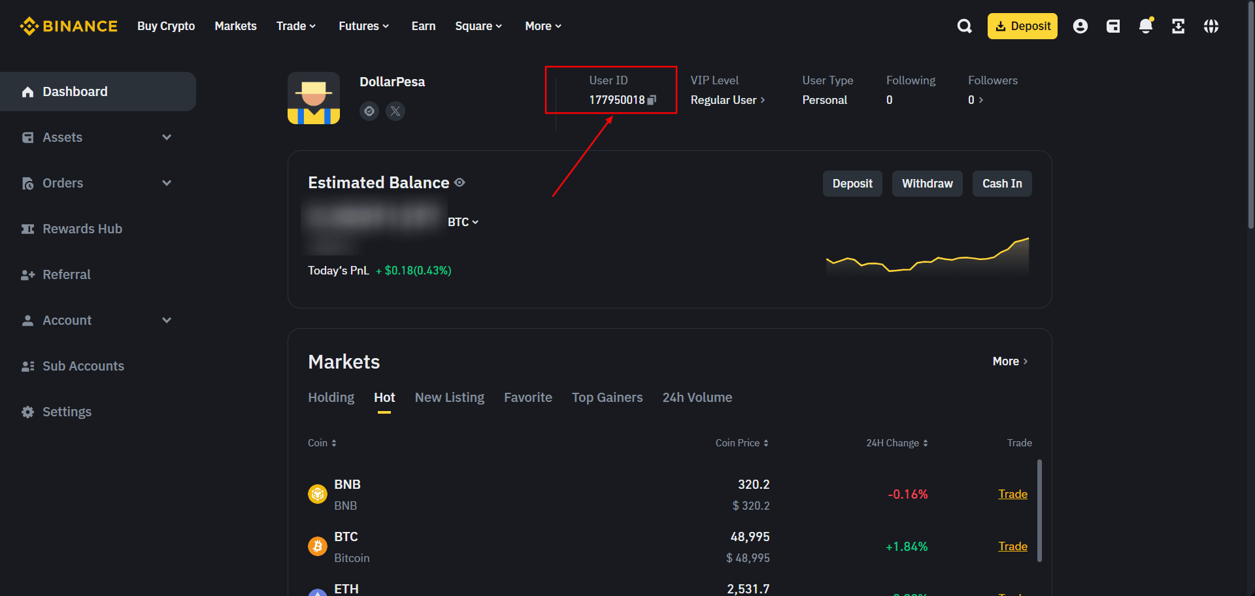Screen dimensions: 1255x596
Task: Click the verification badge icon next to avatar
Action: [x=369, y=111]
